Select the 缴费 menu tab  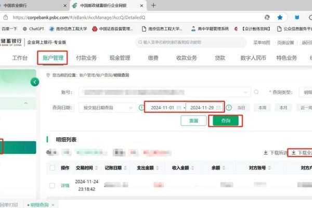click(153, 58)
